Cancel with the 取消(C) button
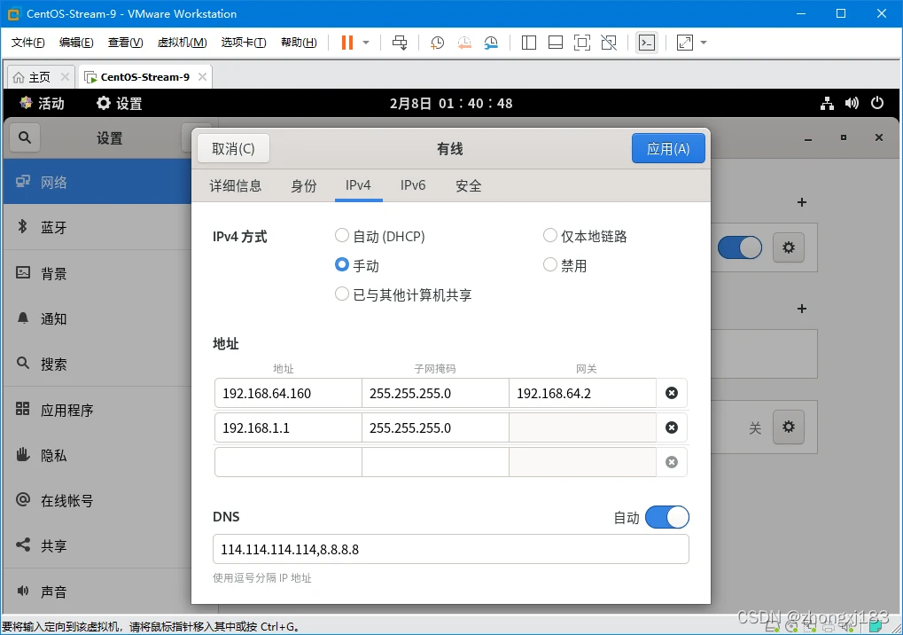This screenshot has width=903, height=635. click(x=232, y=148)
